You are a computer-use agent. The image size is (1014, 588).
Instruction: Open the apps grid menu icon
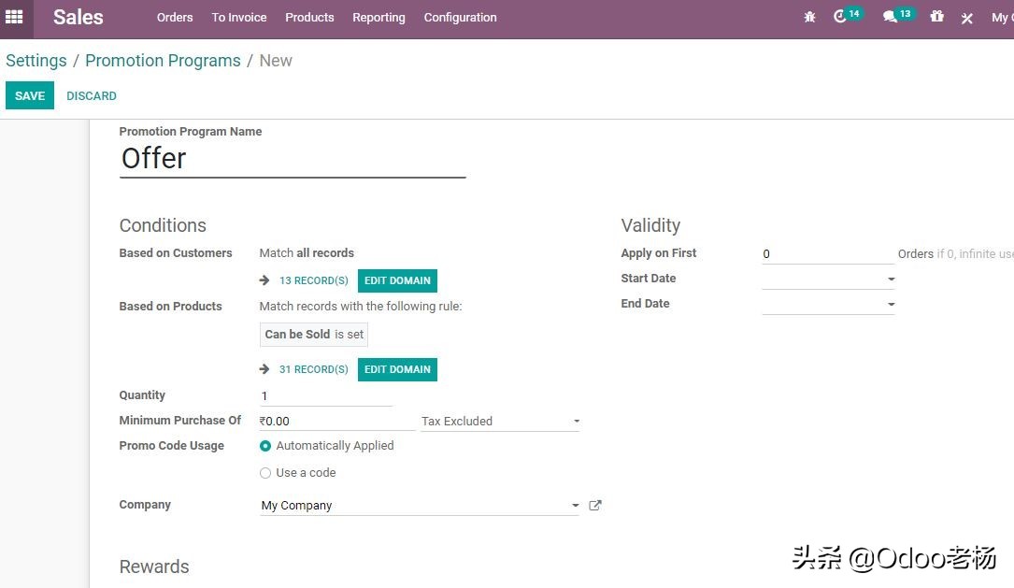14,17
